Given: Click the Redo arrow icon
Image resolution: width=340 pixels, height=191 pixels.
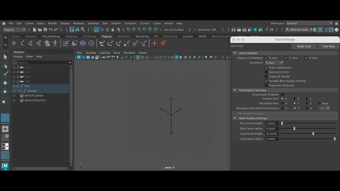Looking at the screenshot, I should point(56,30).
